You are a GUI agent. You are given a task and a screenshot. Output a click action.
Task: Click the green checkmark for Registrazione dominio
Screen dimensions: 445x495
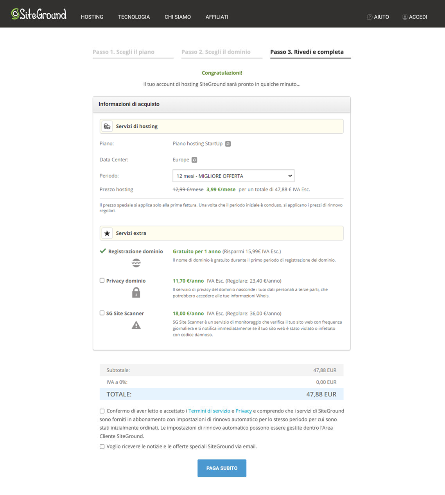coord(103,251)
